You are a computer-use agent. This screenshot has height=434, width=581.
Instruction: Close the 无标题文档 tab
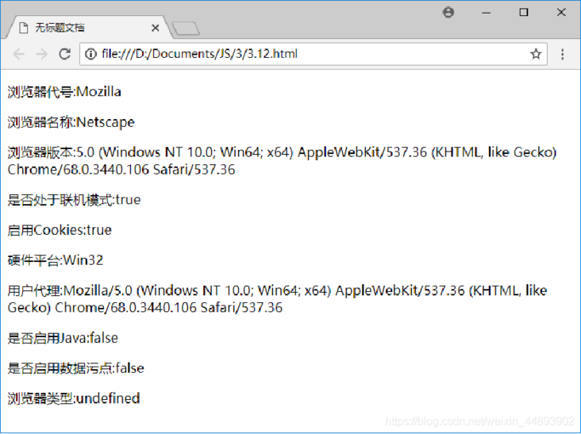click(x=156, y=28)
